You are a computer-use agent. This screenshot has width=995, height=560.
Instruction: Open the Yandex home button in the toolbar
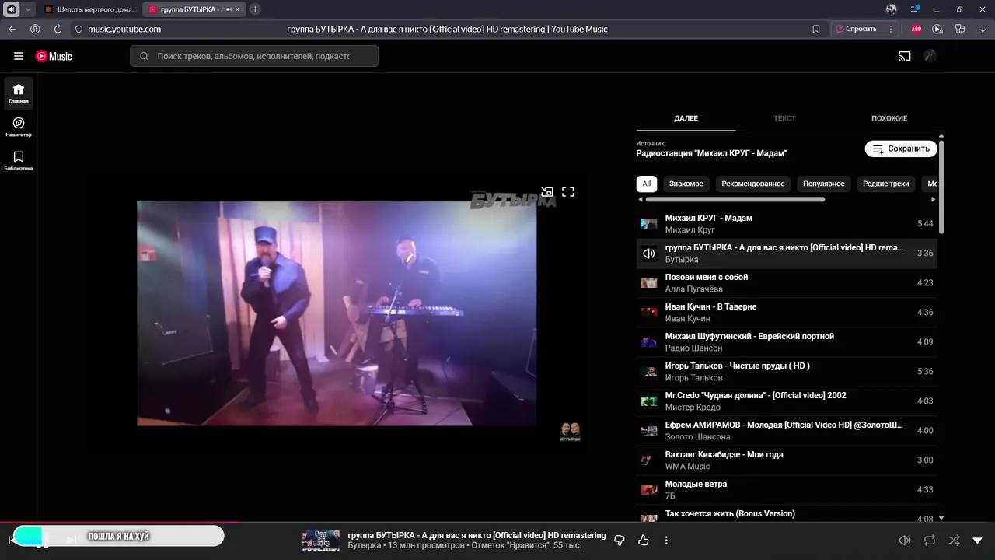pos(35,29)
